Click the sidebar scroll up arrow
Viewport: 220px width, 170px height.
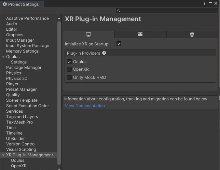(59, 18)
